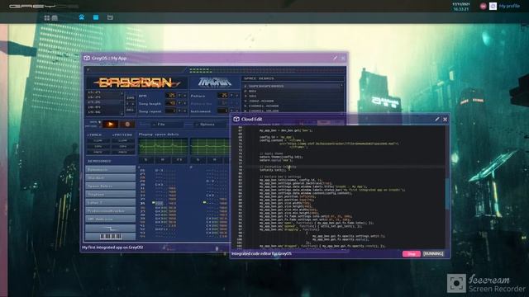The image size is (529, 297).
Task: Click the Stop button in Cloud Edit
Action: (x=412, y=254)
